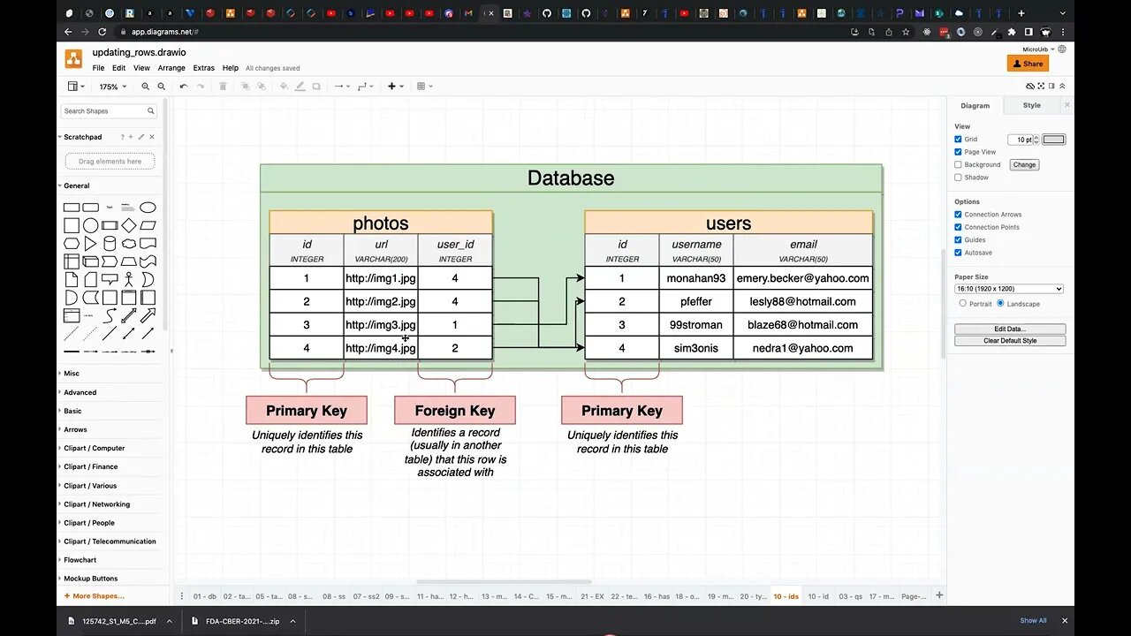Click the draw.io orange logo
The width and height of the screenshot is (1131, 636).
(x=73, y=59)
